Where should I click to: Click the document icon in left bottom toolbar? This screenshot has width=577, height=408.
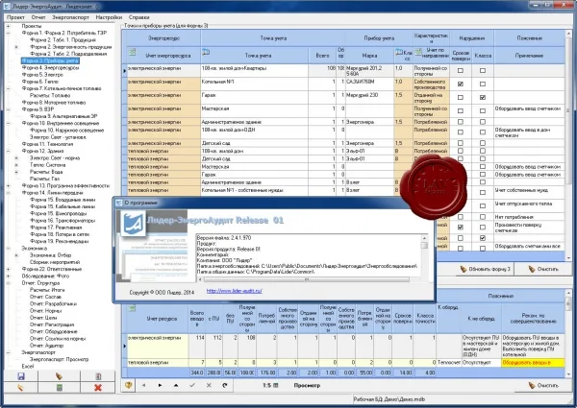(98, 376)
